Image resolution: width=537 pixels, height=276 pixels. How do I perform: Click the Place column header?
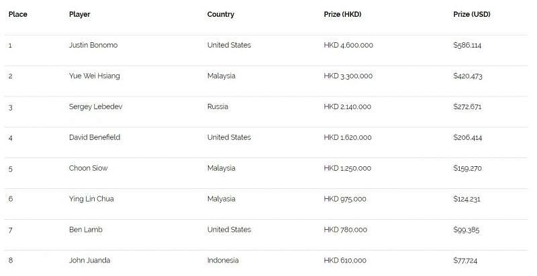[17, 14]
